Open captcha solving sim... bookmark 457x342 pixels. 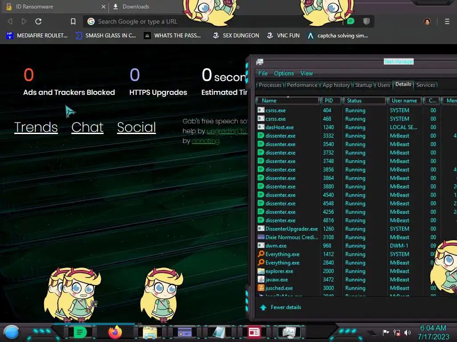pos(338,36)
